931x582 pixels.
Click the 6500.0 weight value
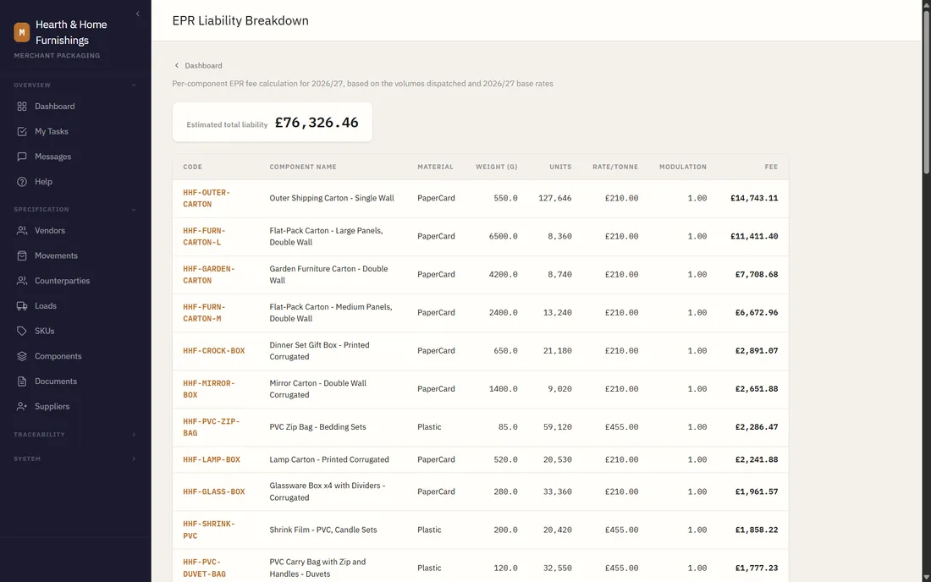click(x=504, y=236)
